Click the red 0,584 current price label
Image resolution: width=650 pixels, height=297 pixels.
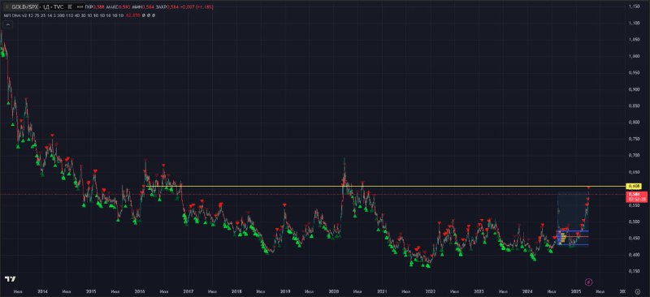(x=636, y=196)
